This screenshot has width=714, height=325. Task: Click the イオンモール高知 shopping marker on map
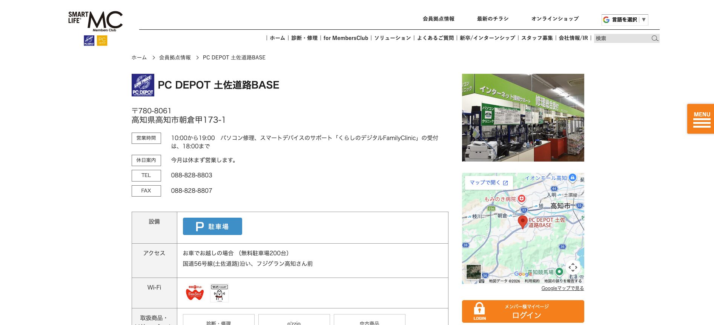click(573, 177)
